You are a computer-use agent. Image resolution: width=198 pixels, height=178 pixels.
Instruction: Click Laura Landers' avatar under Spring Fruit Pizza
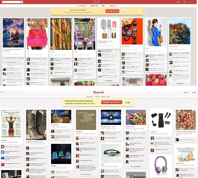tap(127, 133)
